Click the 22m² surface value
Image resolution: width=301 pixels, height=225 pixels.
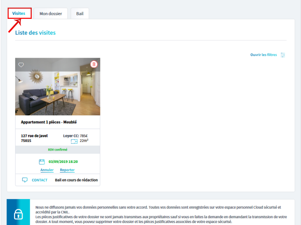click(84, 141)
